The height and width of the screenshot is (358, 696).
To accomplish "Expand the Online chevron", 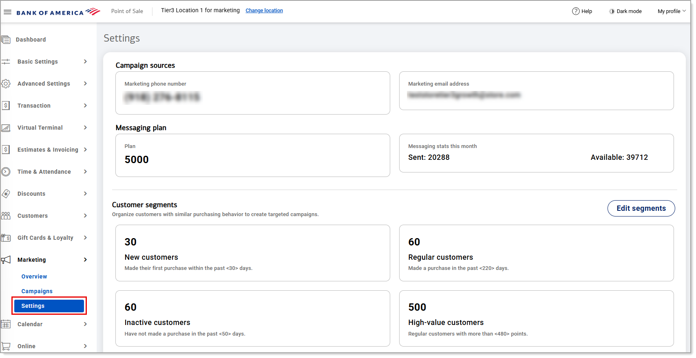I will click(85, 346).
